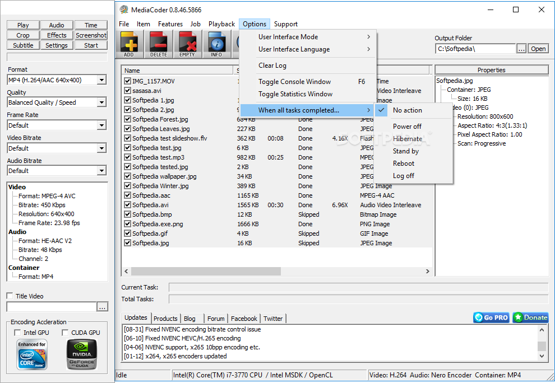Select Reboot option

point(413,164)
